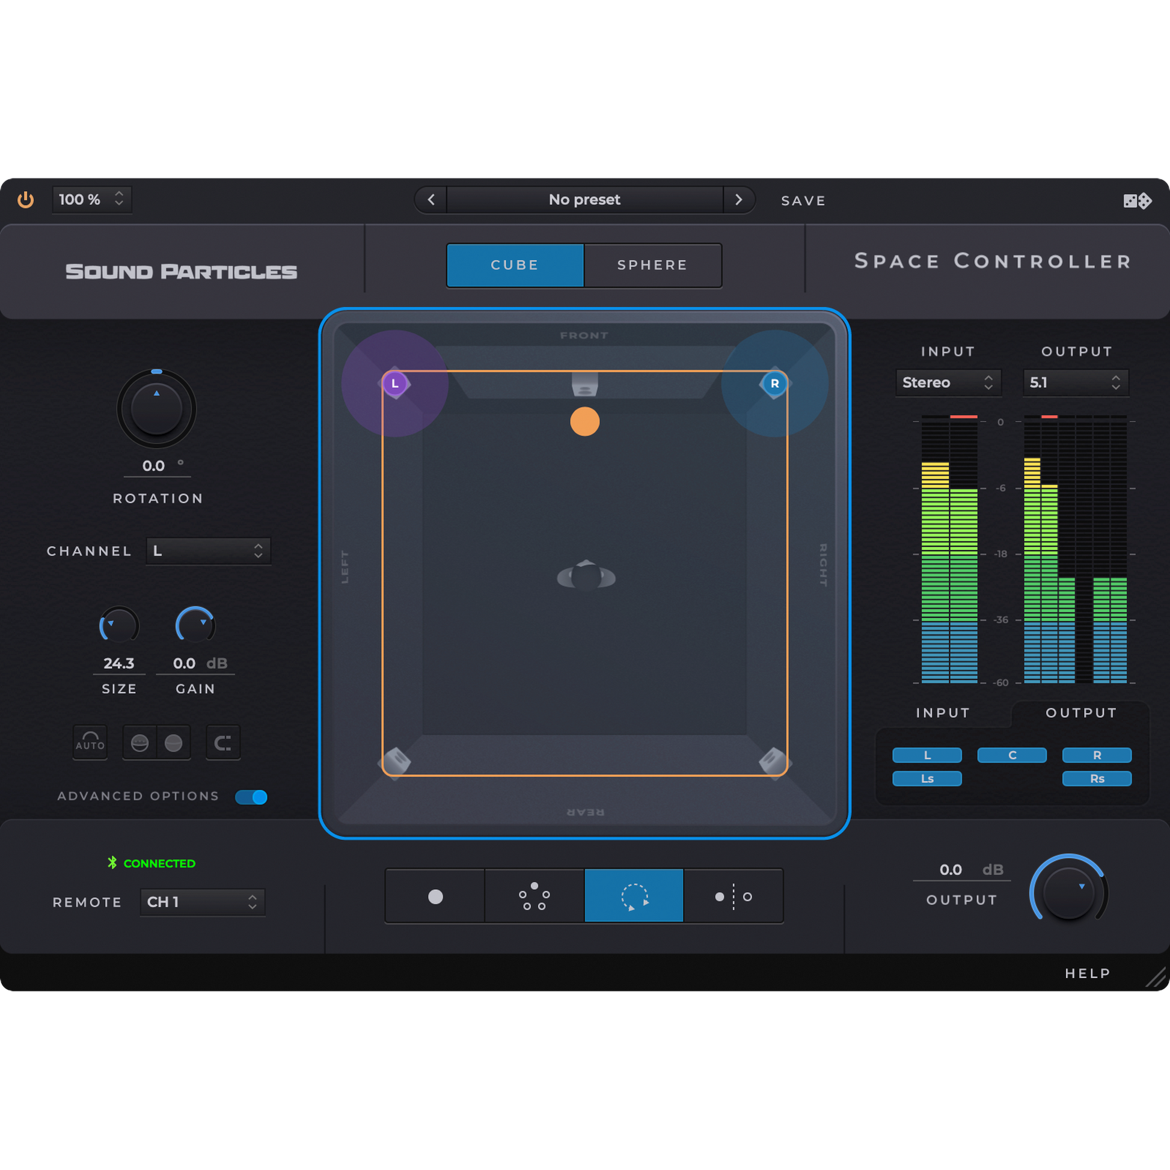Viewport: 1170px width, 1170px height.
Task: Open the Channel L dropdown
Action: click(x=208, y=551)
